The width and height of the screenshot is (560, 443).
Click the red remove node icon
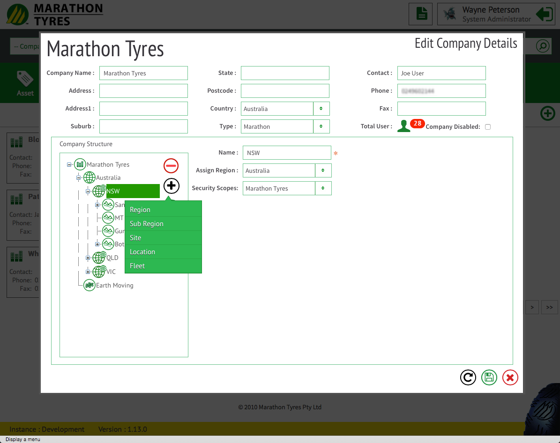click(x=171, y=165)
